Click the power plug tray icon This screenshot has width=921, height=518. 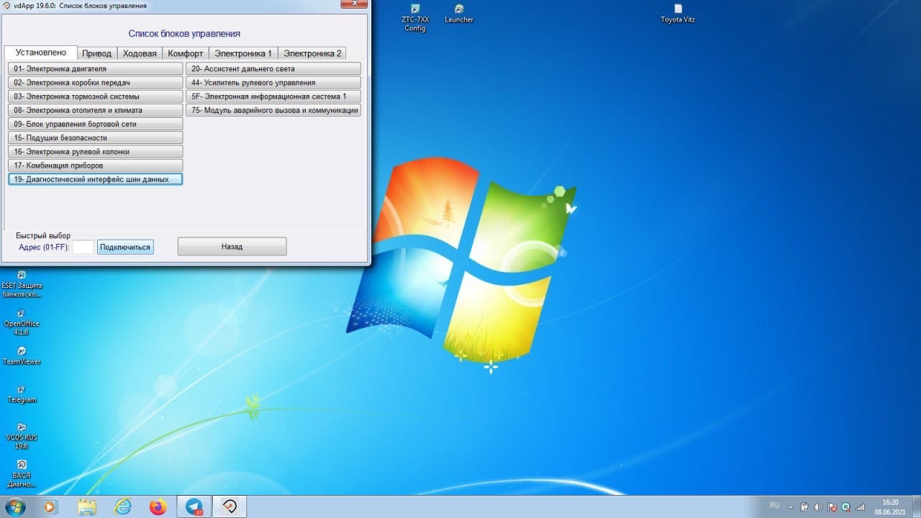(804, 506)
